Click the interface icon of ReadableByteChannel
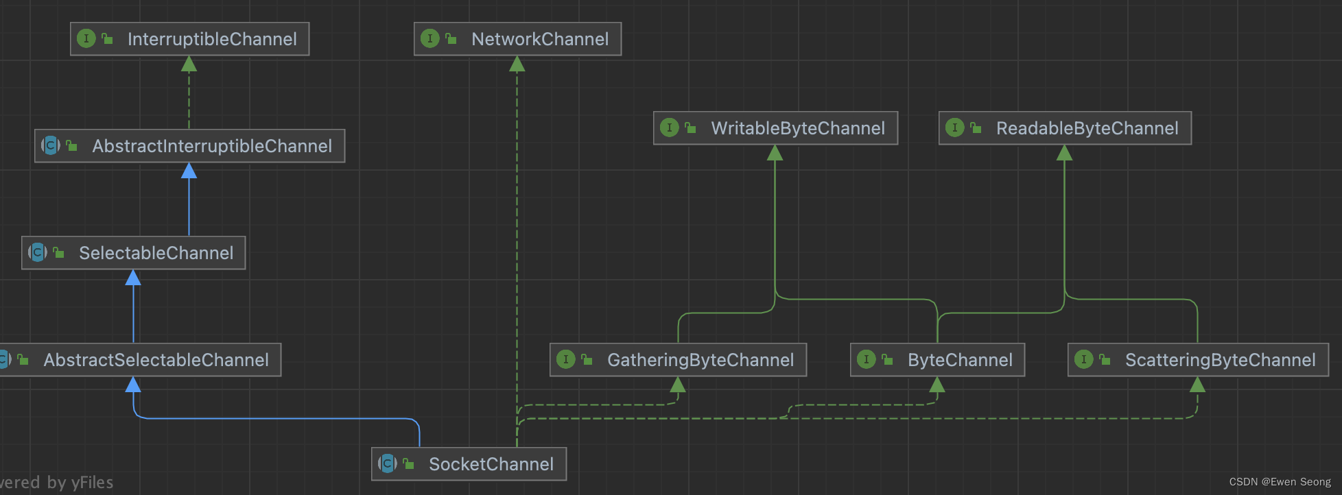Viewport: 1342px width, 495px height. tap(955, 128)
